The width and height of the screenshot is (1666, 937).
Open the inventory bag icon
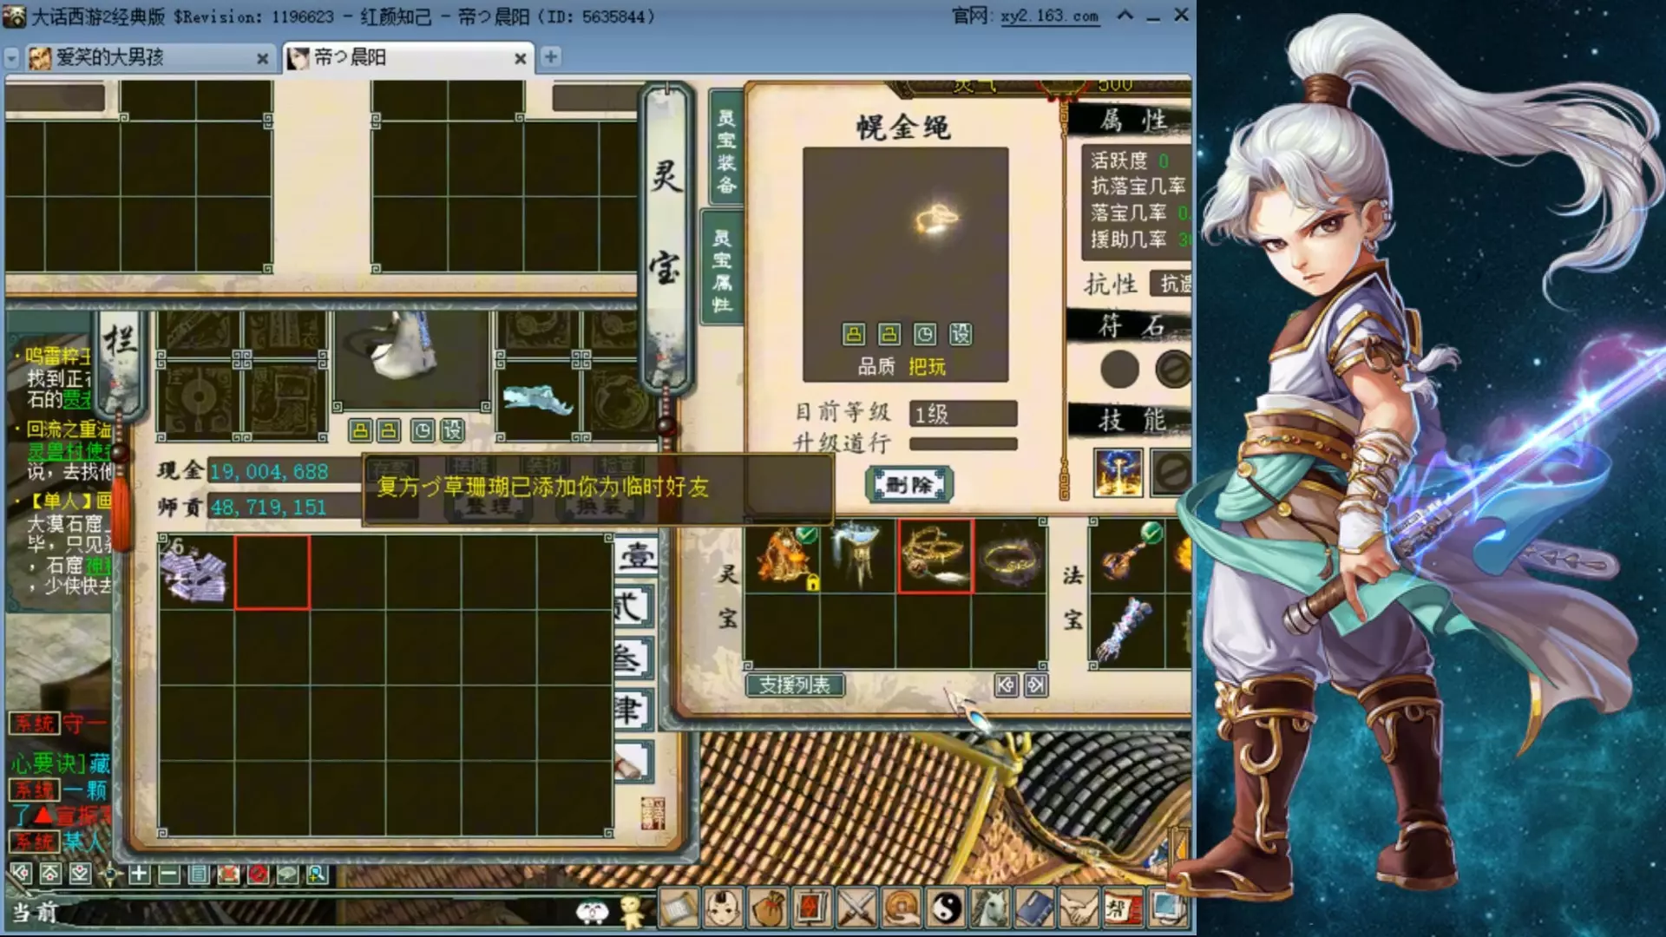click(x=768, y=908)
